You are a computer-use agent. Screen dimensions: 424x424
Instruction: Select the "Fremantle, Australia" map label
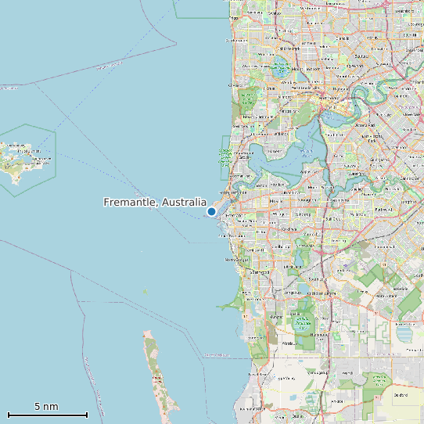155,203
